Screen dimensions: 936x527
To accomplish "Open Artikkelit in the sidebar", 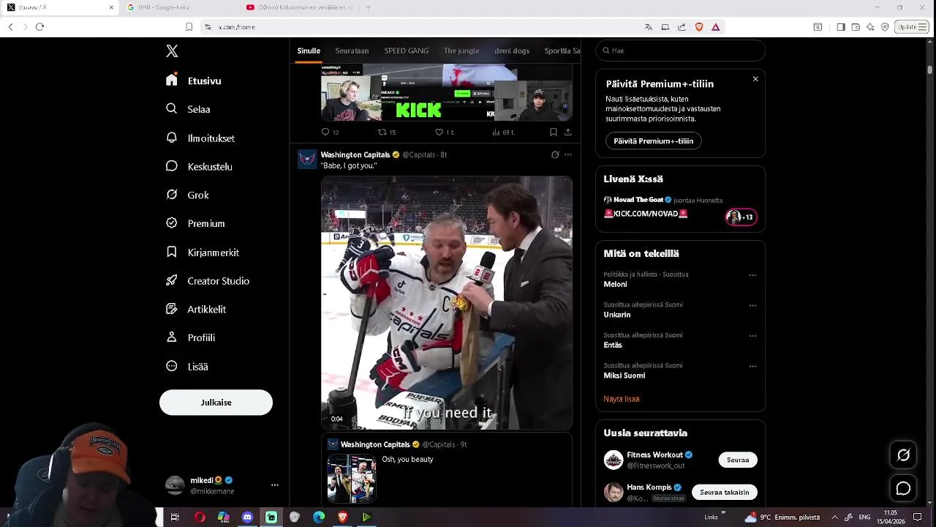I will (196, 309).
